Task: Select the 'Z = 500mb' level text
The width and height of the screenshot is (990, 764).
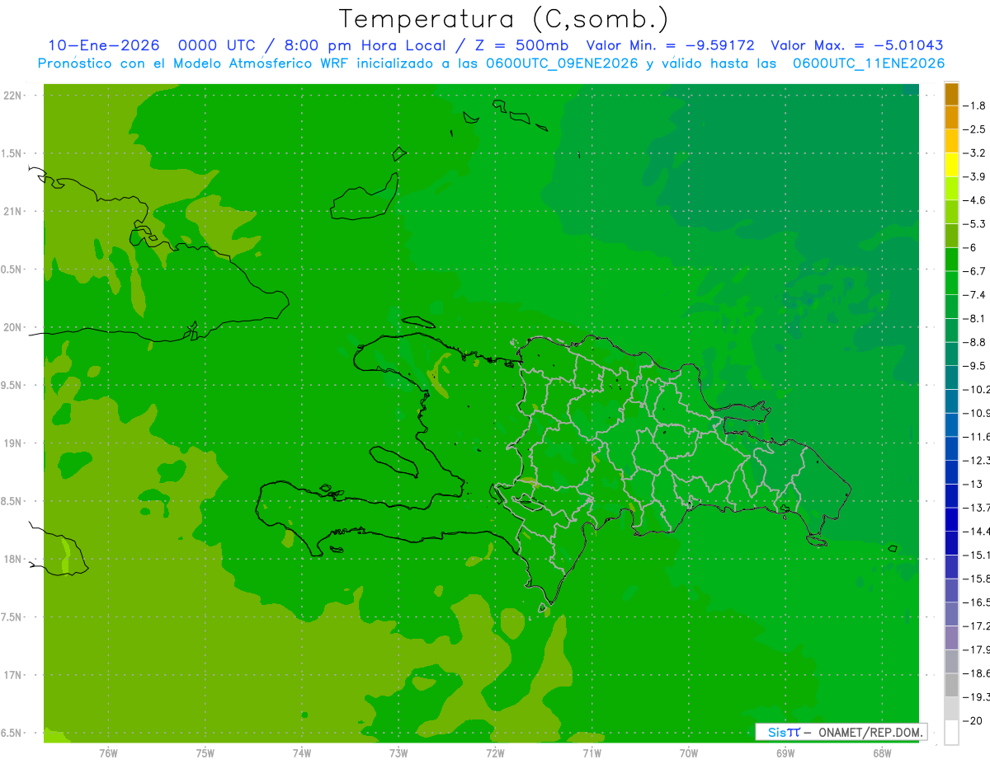Action: [521, 45]
